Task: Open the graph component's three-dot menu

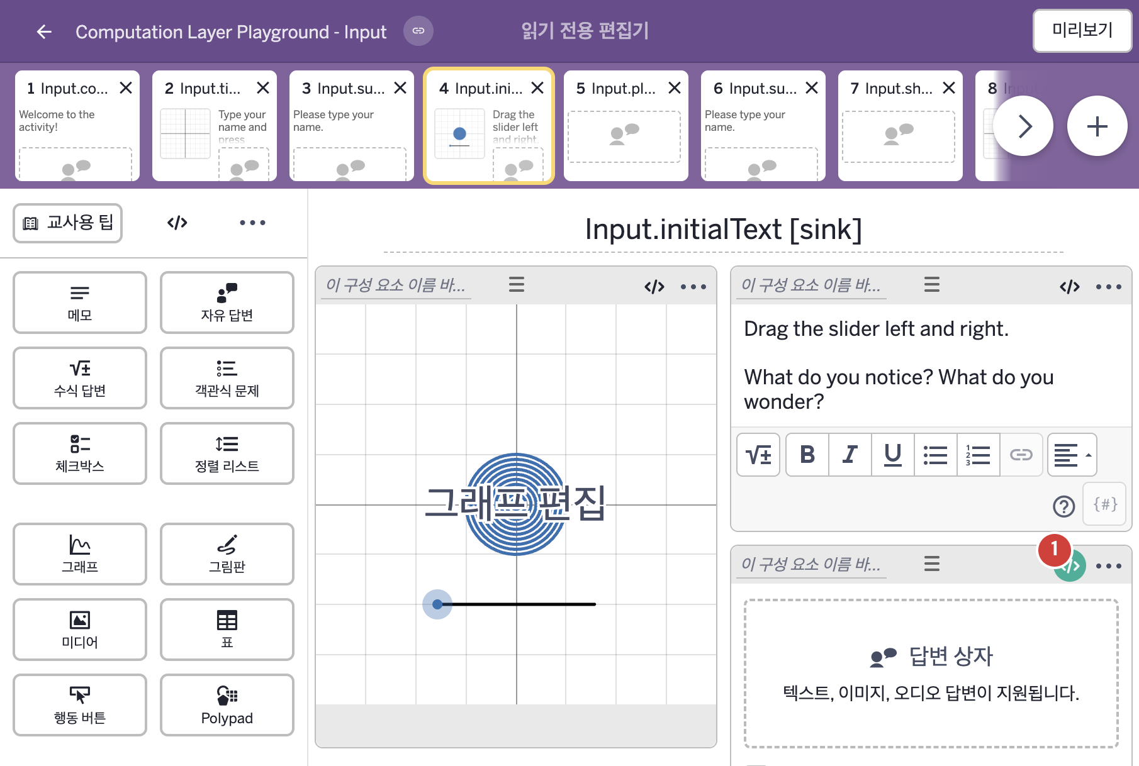Action: tap(693, 287)
